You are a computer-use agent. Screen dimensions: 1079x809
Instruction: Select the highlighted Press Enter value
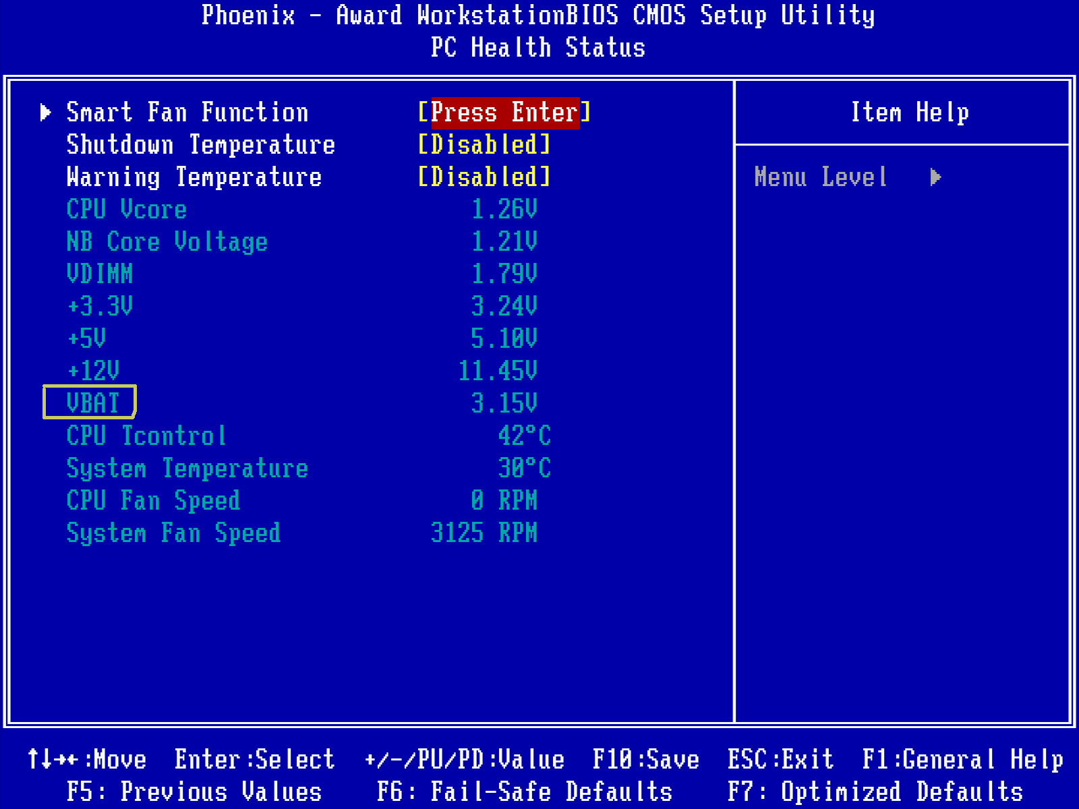coord(504,112)
